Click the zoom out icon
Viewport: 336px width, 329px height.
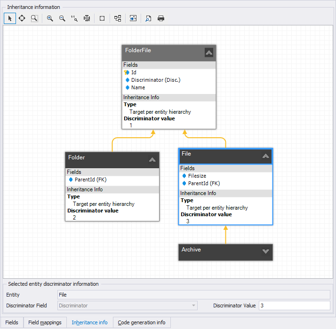pyautogui.click(x=62, y=18)
